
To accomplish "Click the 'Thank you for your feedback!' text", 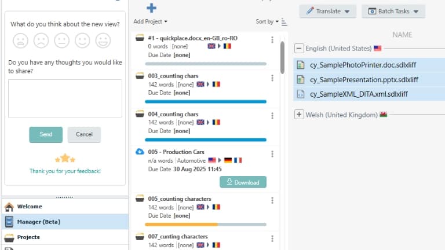I will click(x=65, y=171).
